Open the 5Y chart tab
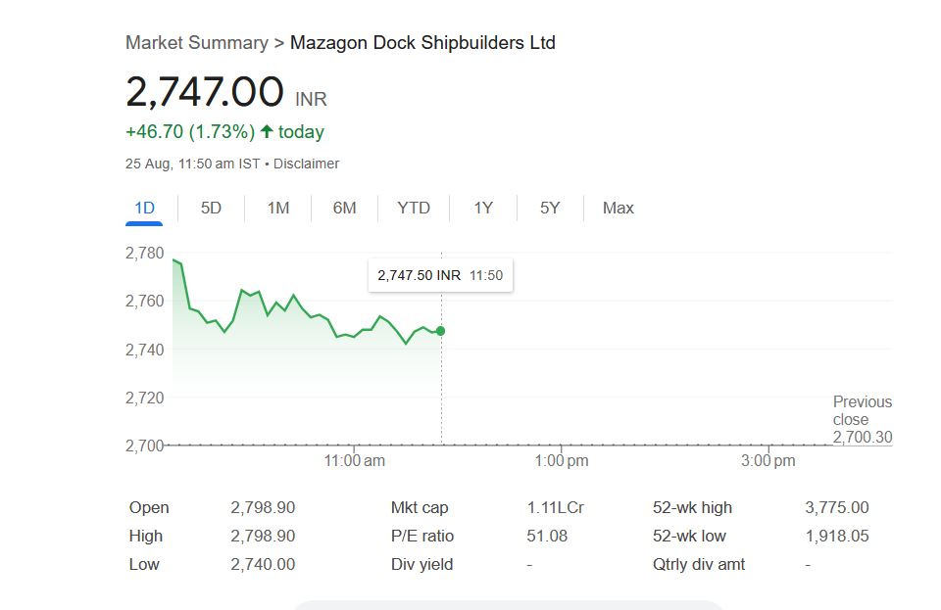Screen dimensions: 941x610 (550, 208)
